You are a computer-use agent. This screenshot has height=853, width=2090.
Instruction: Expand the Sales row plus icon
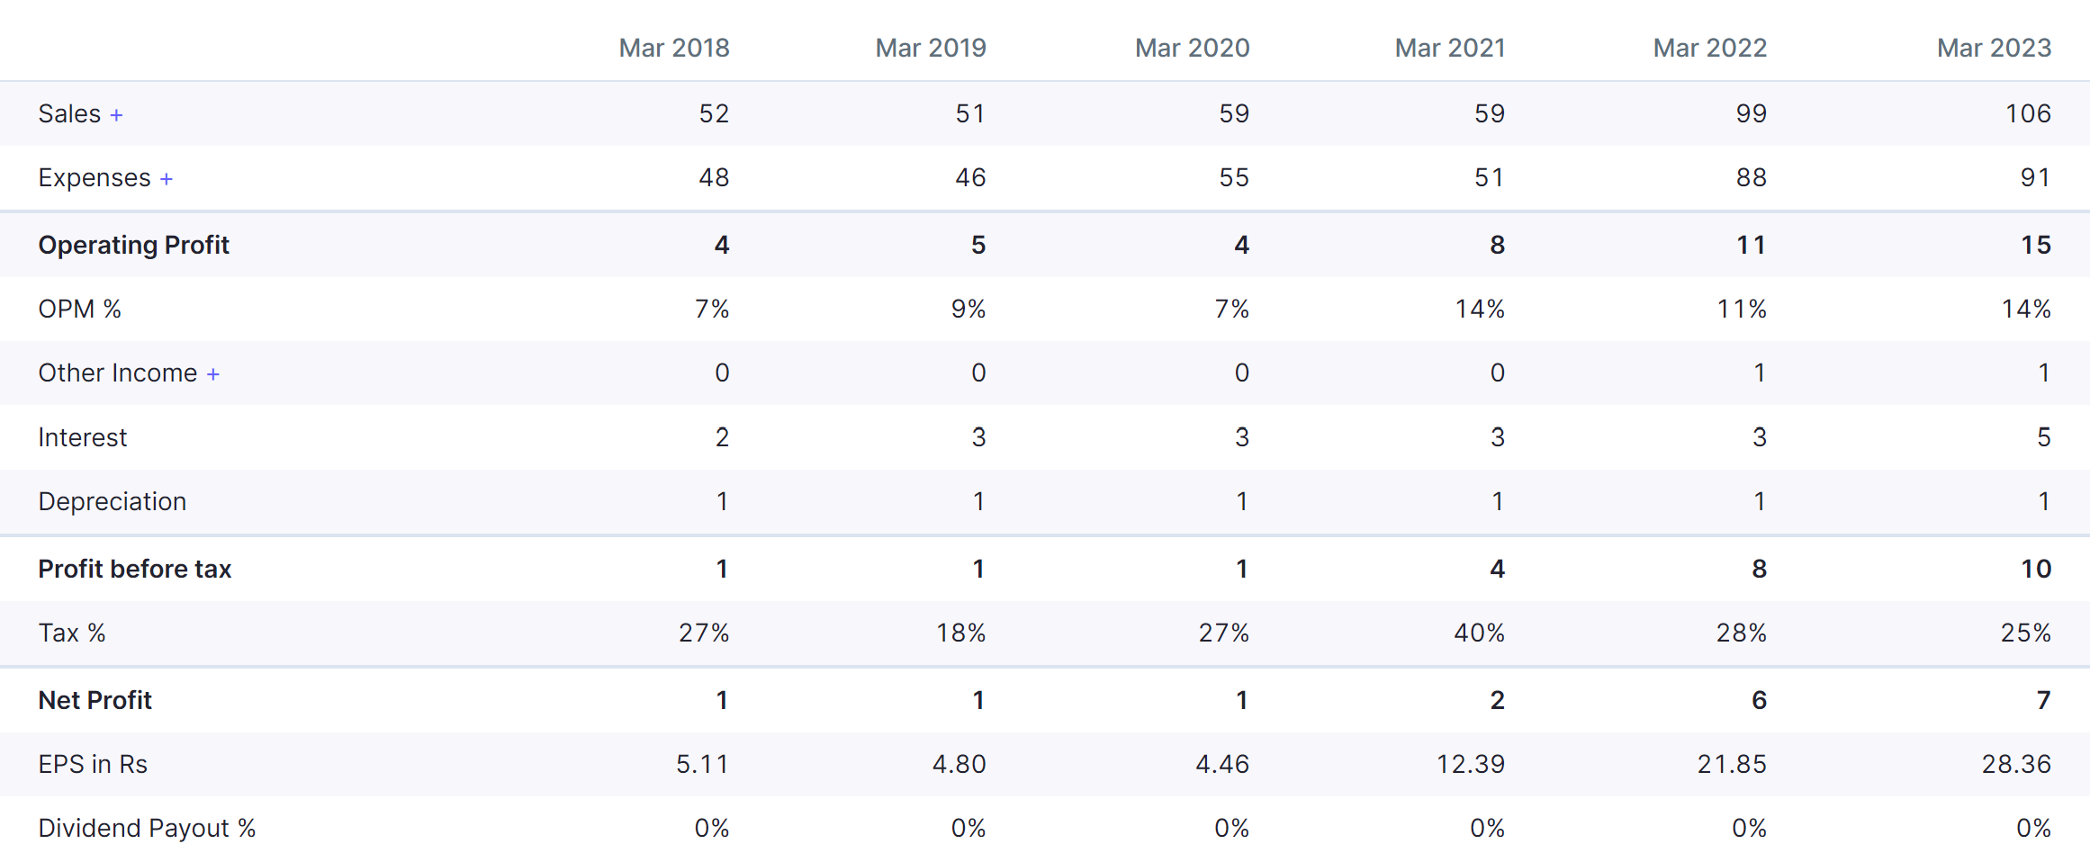[116, 115]
